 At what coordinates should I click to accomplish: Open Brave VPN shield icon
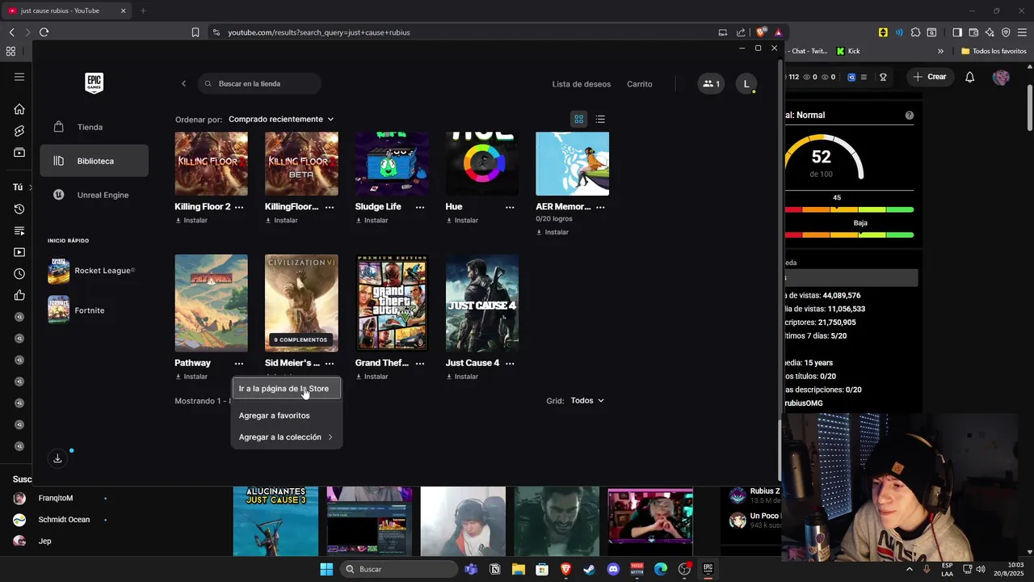(1006, 32)
